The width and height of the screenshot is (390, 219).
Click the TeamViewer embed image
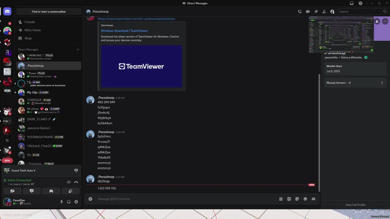point(142,66)
